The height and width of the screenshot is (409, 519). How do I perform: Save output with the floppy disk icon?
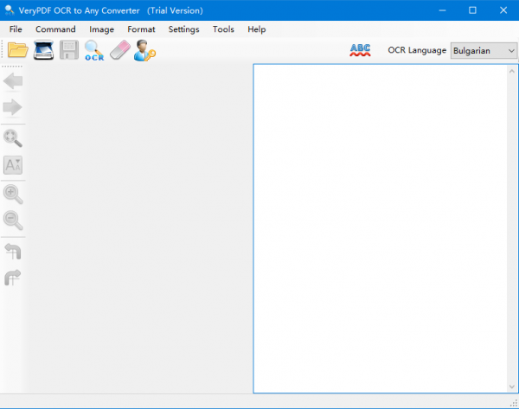point(69,50)
